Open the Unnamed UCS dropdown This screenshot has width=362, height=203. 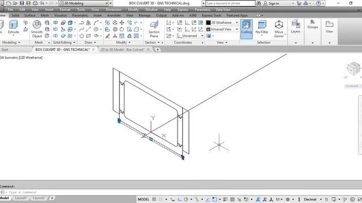191,36
